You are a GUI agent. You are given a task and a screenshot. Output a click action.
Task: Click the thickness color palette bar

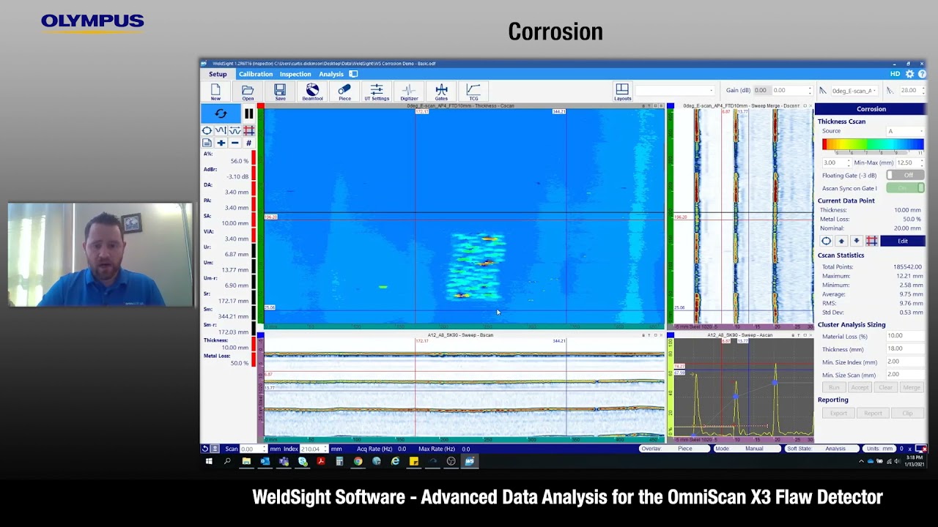(872, 143)
